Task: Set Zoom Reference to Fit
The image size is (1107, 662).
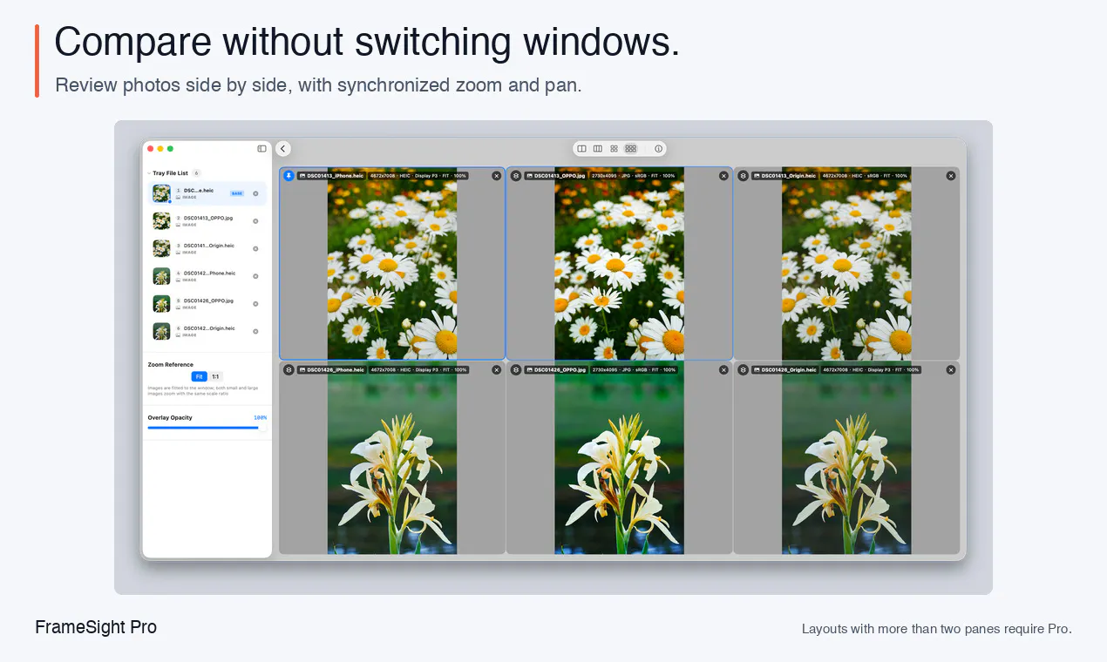Action: click(x=199, y=377)
